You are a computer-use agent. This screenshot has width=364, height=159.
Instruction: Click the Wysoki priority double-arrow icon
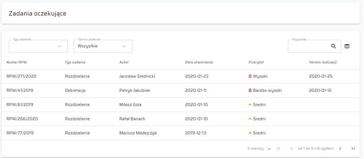coord(250,76)
